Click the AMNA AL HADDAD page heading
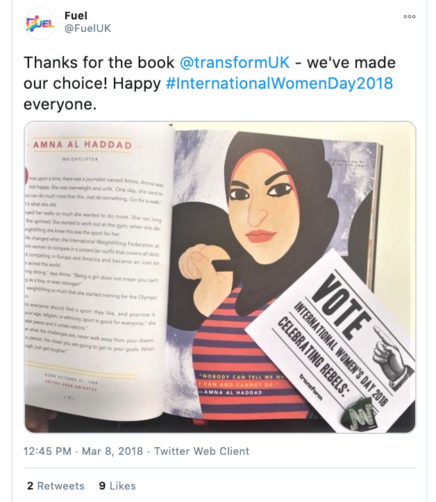 click(x=83, y=145)
